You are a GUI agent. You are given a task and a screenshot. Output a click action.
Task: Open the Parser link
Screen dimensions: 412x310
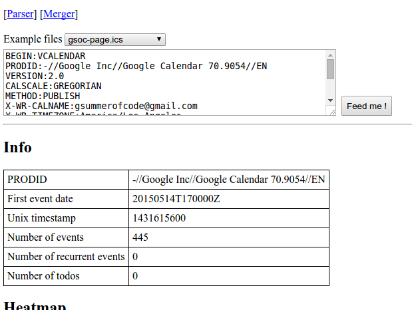20,14
